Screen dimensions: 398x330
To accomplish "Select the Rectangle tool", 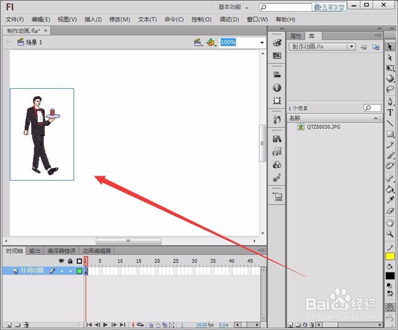I will (390, 134).
